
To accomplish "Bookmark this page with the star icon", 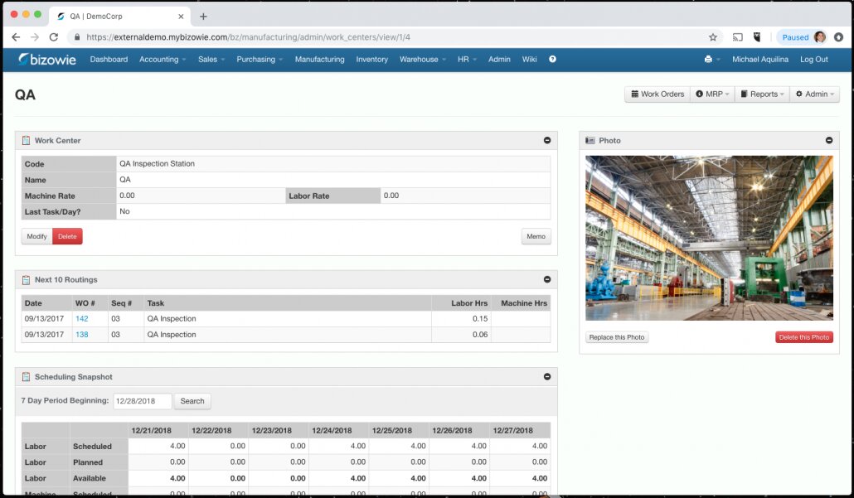I will [712, 37].
